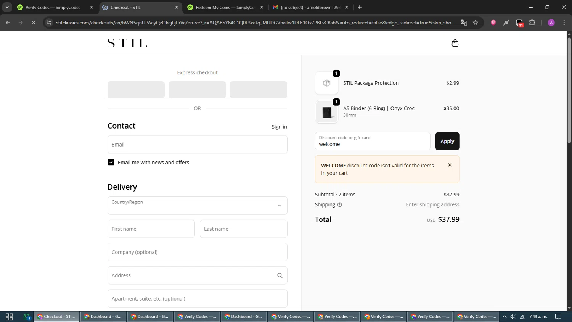Open the notifications center icon
Image resolution: width=572 pixels, height=322 pixels.
tap(558, 317)
